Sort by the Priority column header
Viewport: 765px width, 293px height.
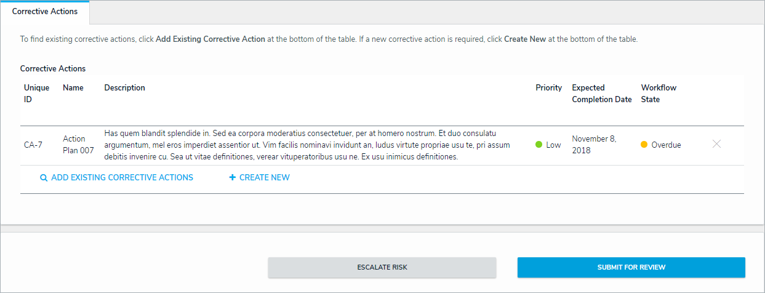(x=549, y=88)
